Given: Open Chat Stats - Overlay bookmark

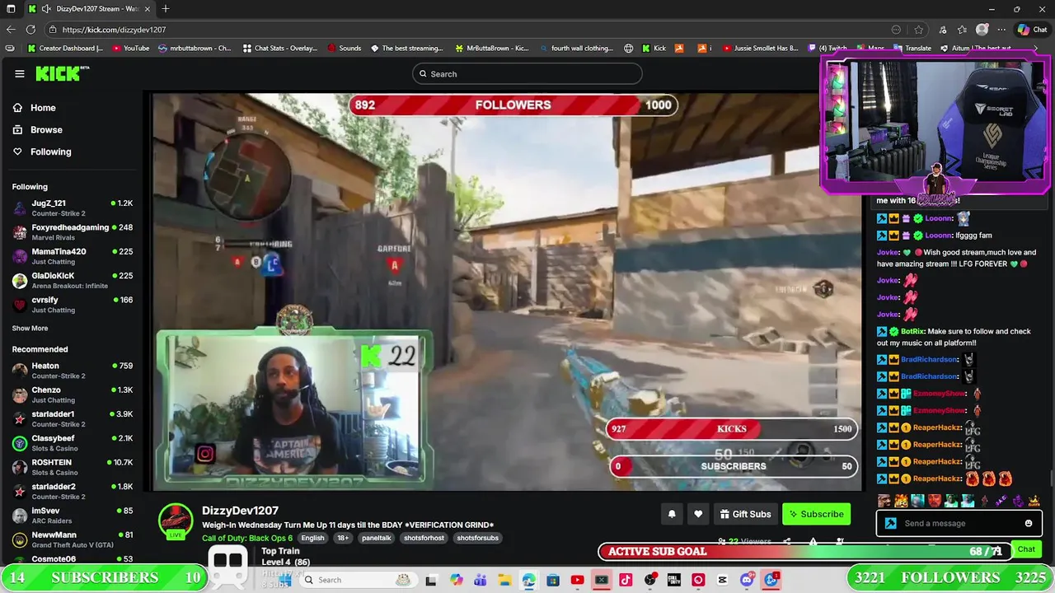Looking at the screenshot, I should (x=280, y=49).
